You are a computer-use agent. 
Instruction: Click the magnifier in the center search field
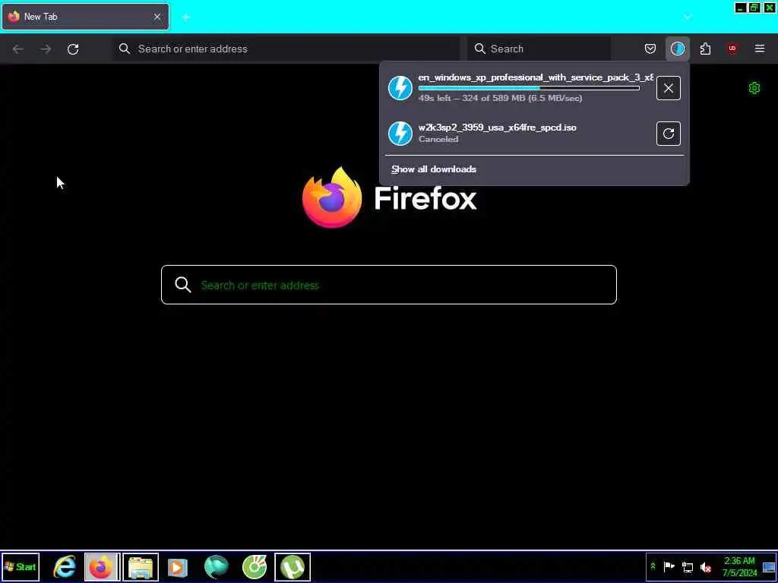[x=183, y=285]
